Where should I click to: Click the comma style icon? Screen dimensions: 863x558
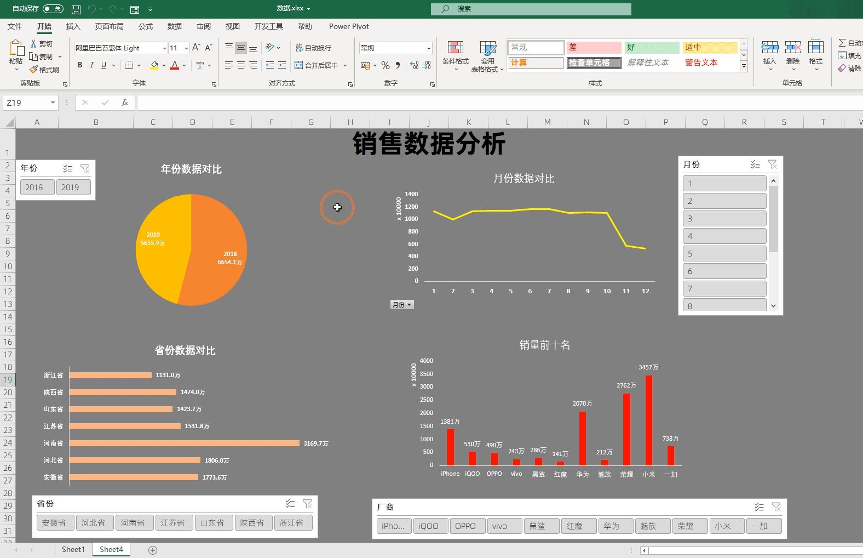tap(398, 66)
